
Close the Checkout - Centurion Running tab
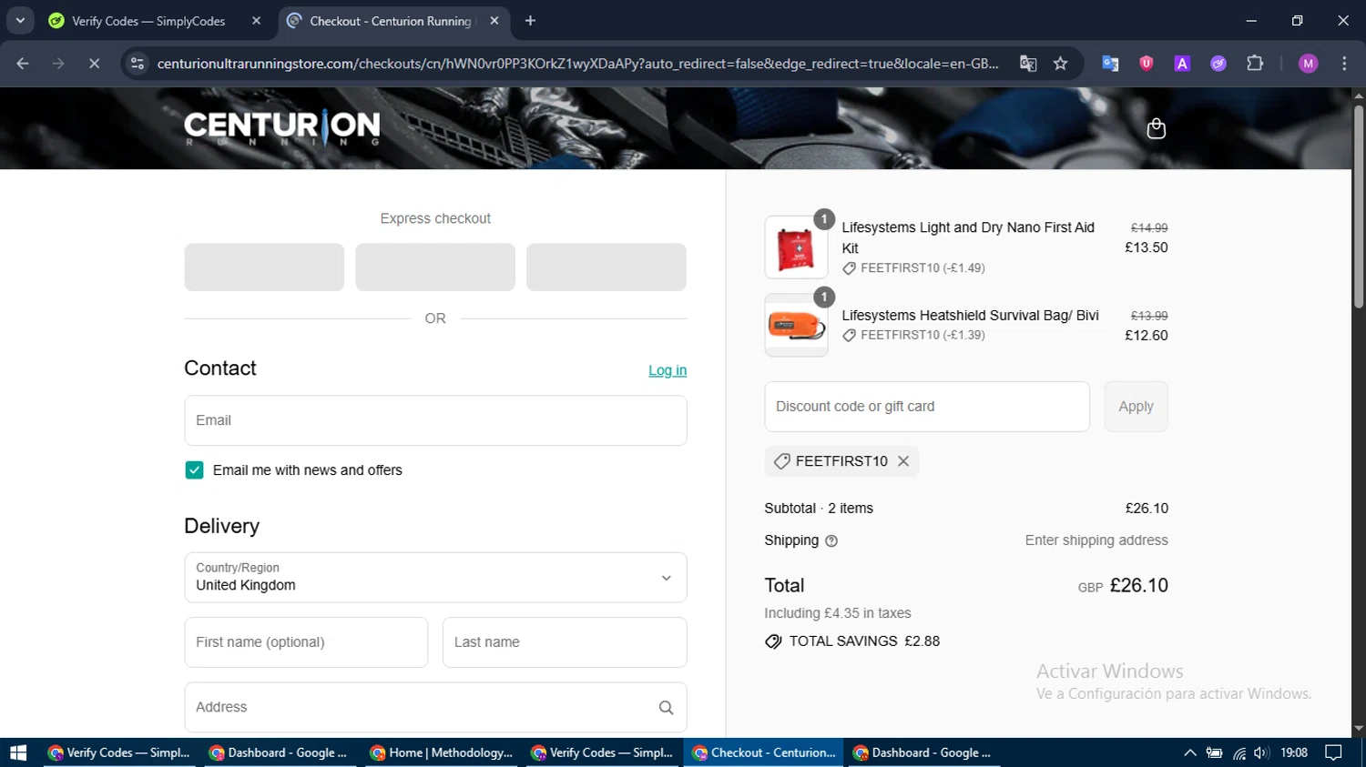pyautogui.click(x=494, y=20)
